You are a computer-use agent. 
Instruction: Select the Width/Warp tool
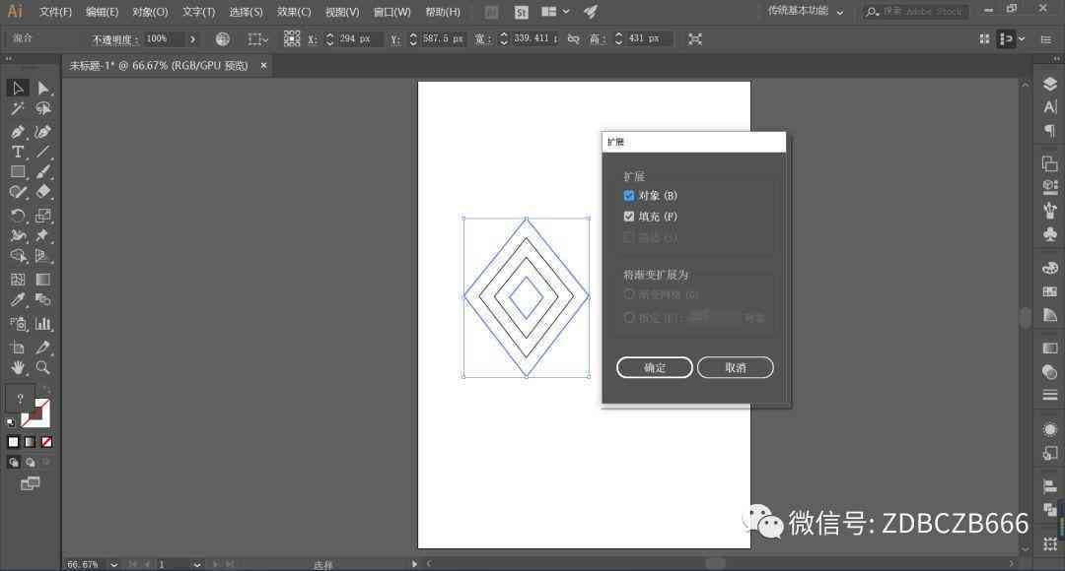tap(18, 235)
